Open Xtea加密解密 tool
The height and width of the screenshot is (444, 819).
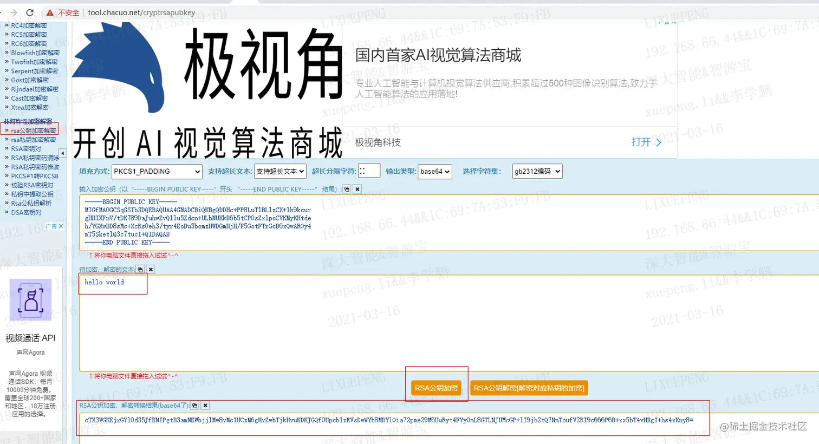tap(30, 107)
